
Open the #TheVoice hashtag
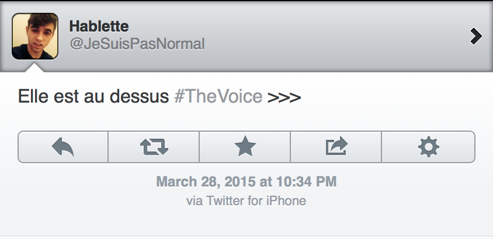click(x=218, y=97)
